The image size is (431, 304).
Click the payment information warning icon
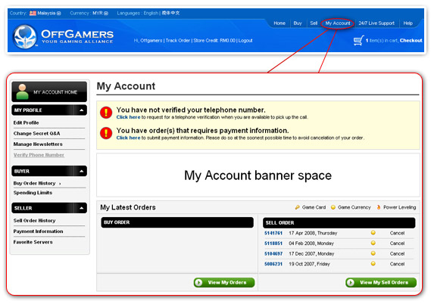pyautogui.click(x=106, y=133)
